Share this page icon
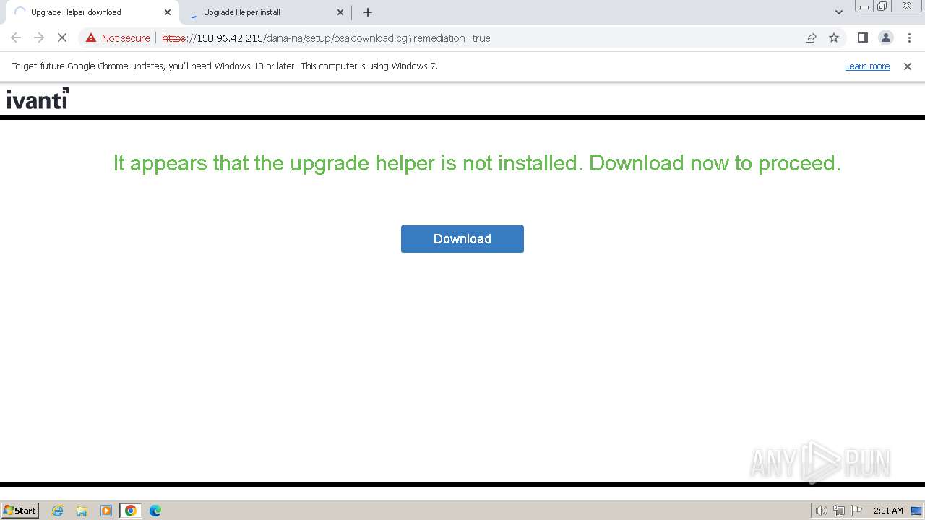The image size is (925, 520). (811, 38)
